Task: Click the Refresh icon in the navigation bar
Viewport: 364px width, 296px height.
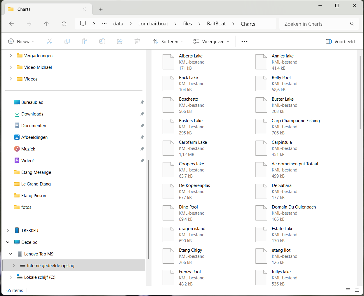Action: point(64,24)
